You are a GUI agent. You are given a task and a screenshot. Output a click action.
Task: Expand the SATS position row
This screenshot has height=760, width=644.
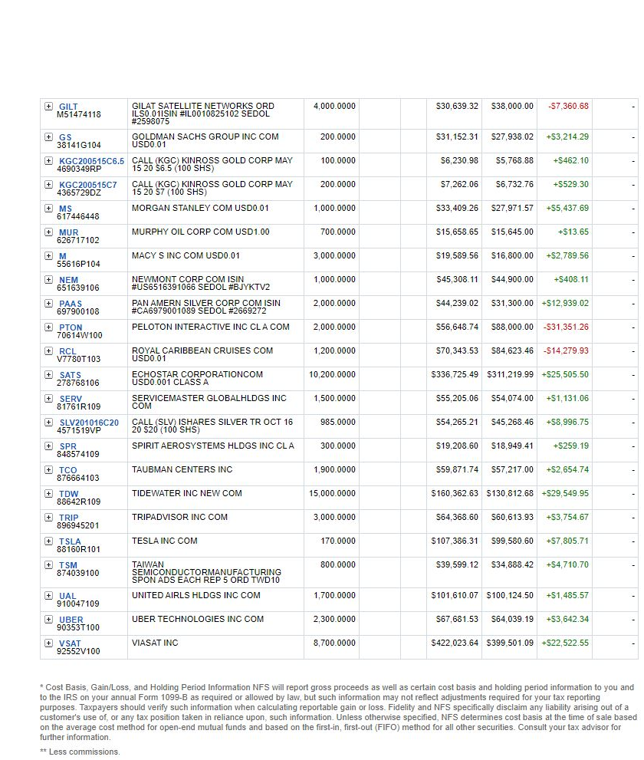pyautogui.click(x=48, y=374)
